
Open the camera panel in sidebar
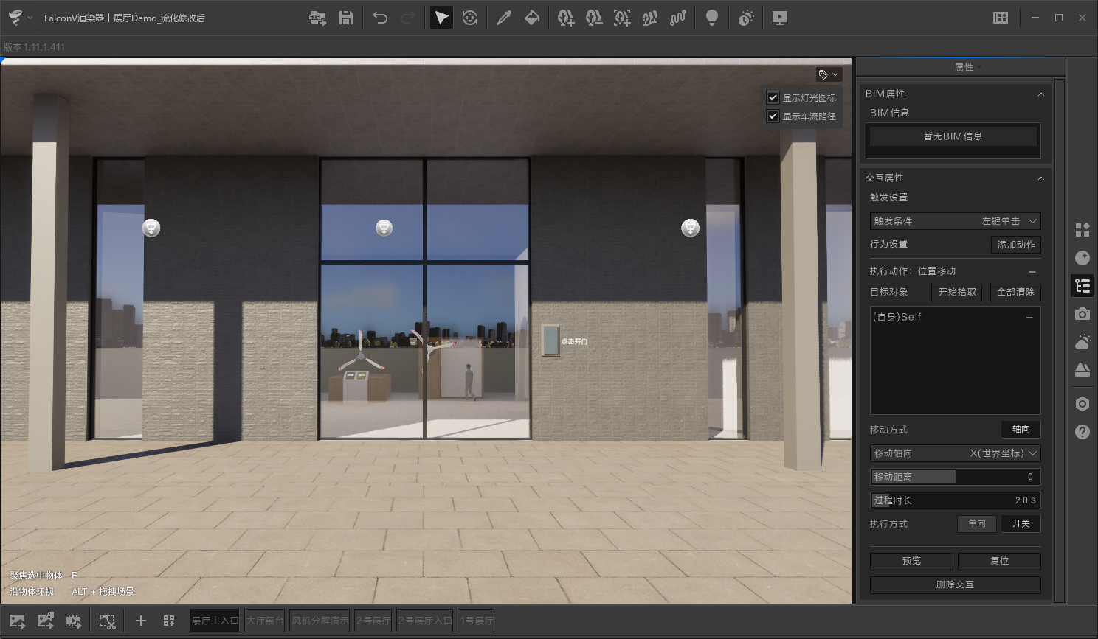tap(1082, 314)
